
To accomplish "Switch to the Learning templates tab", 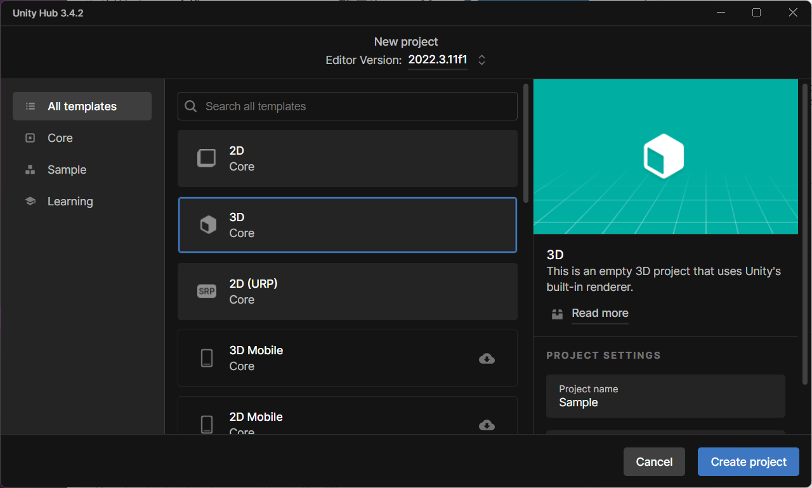I will coord(70,201).
